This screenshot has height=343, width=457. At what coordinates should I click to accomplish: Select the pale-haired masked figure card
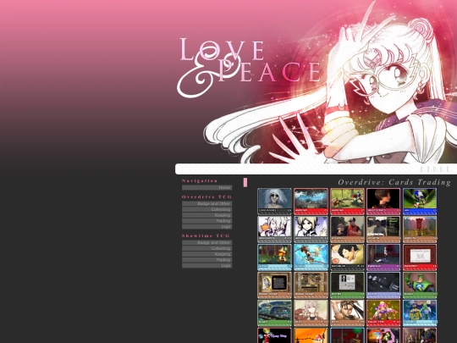[274, 202]
